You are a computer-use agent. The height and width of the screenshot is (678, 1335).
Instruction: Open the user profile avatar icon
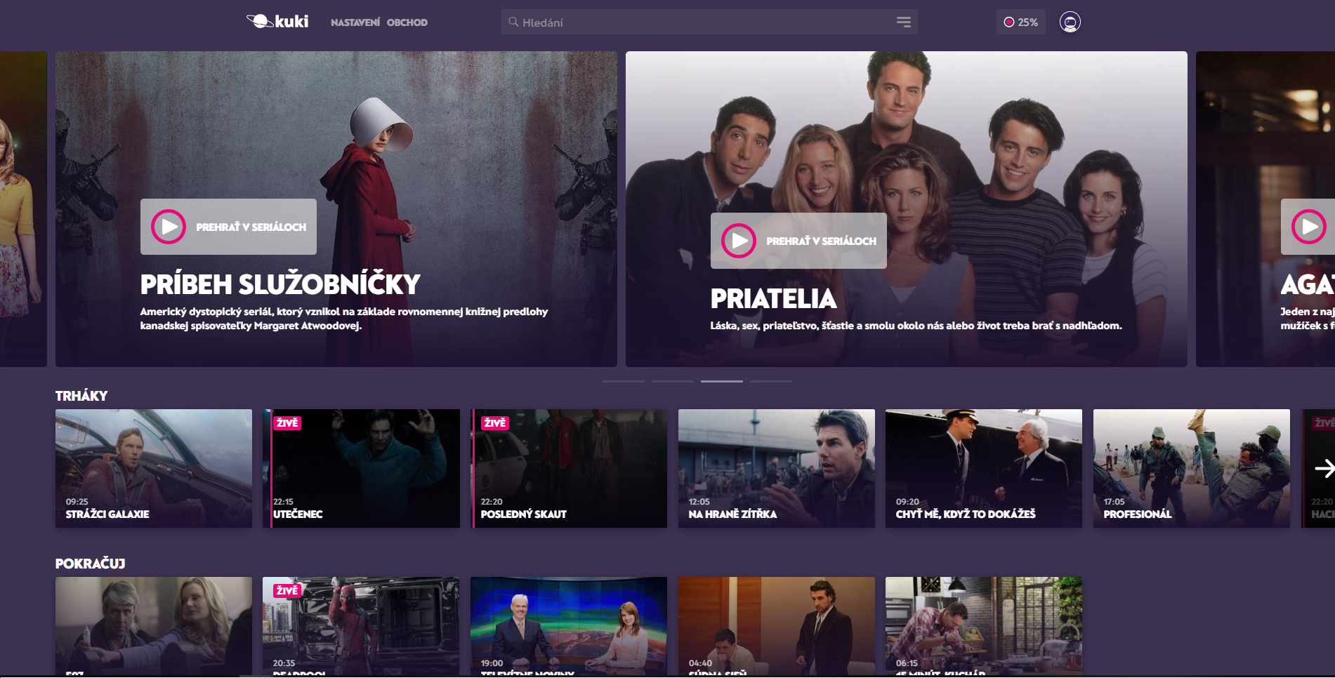(x=1070, y=22)
